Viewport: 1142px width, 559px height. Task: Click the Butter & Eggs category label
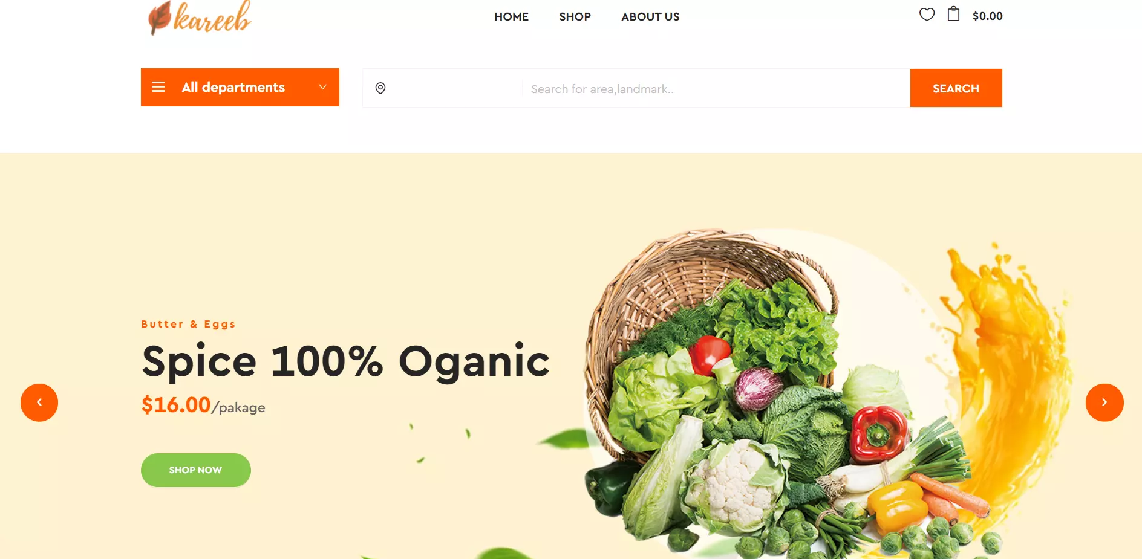(x=188, y=324)
